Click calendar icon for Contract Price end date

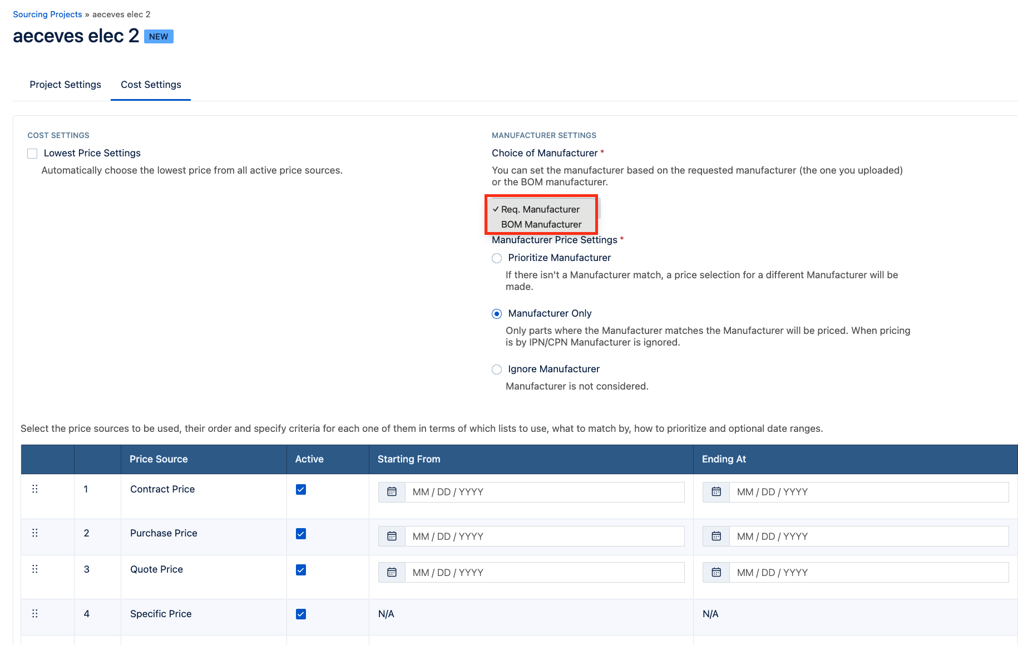coord(716,492)
